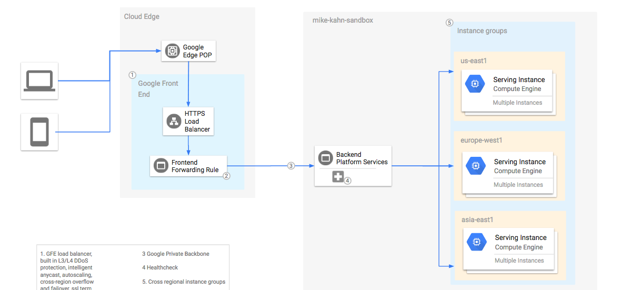This screenshot has width=632, height=290.
Task: Click the europe-west1 region label
Action: 481,140
